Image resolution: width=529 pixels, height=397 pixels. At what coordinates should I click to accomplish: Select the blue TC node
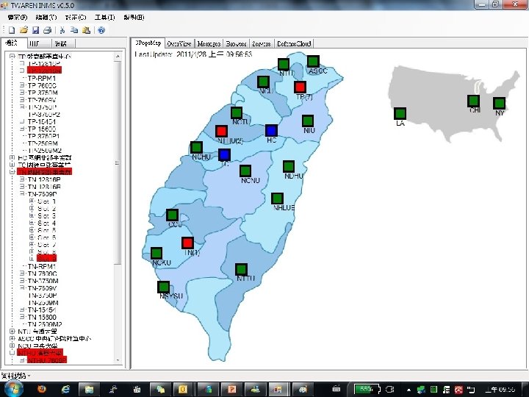coord(224,155)
